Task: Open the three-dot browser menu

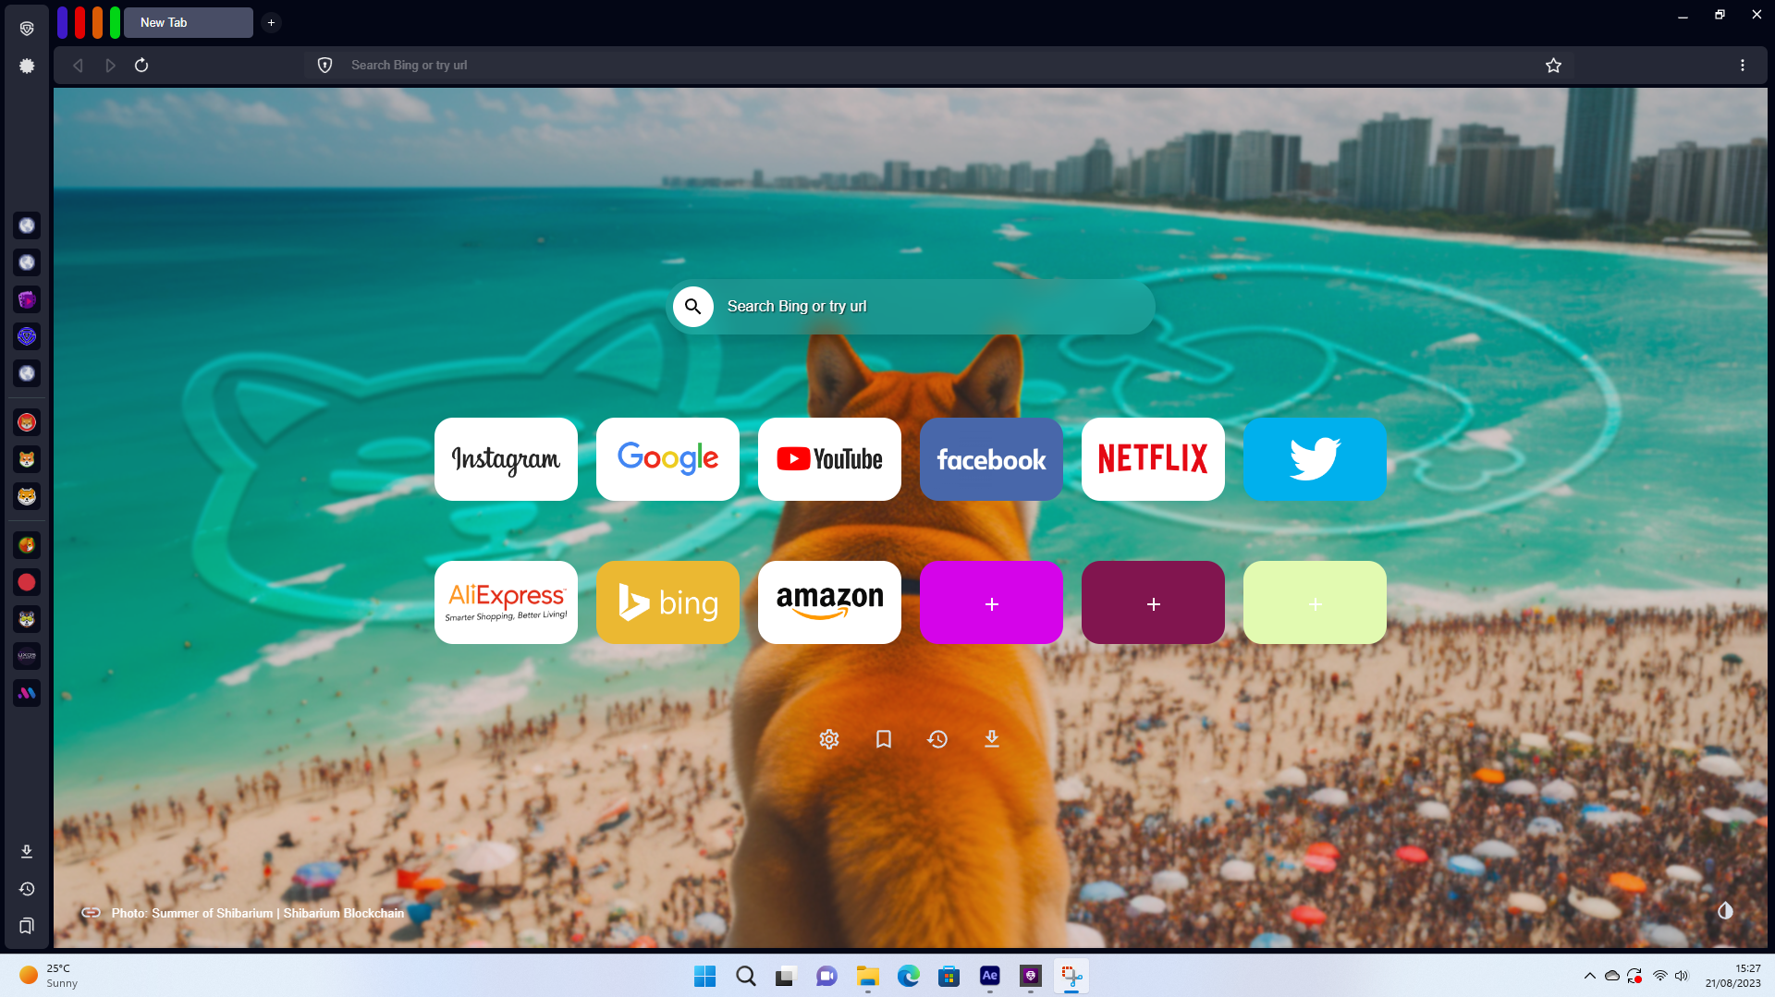Action: point(1742,66)
